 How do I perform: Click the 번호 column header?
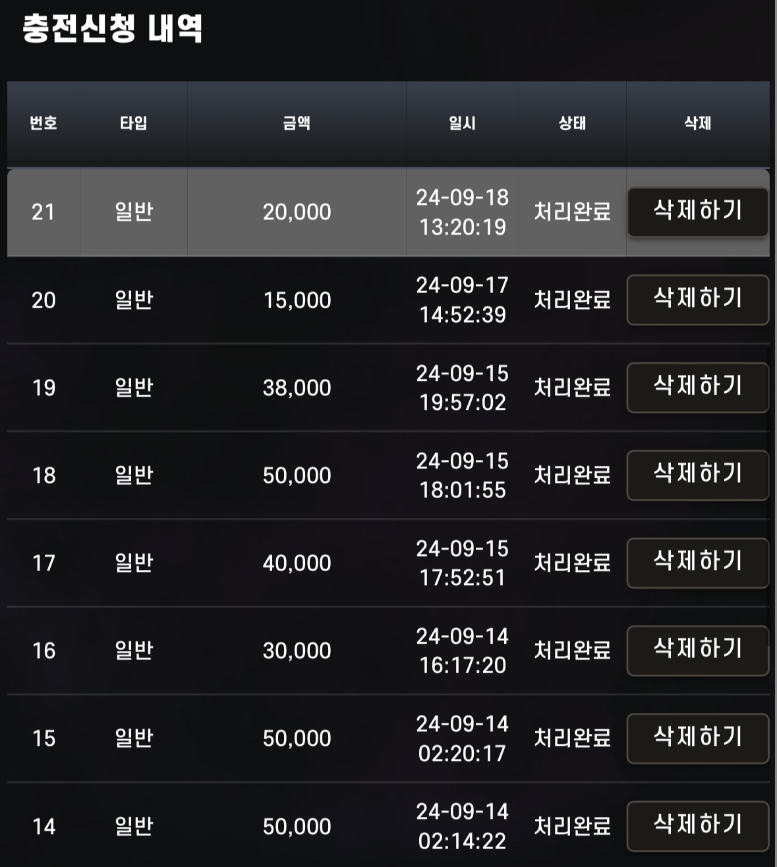point(43,123)
